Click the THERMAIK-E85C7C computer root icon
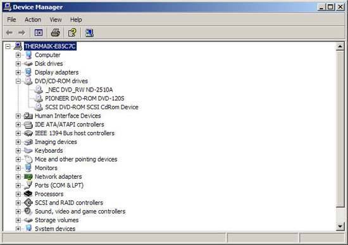The image size is (348, 245). pos(18,46)
